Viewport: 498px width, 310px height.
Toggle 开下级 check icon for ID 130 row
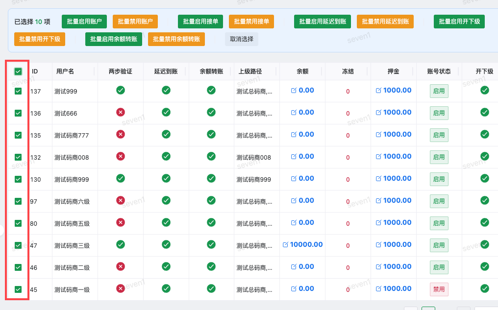tap(485, 178)
